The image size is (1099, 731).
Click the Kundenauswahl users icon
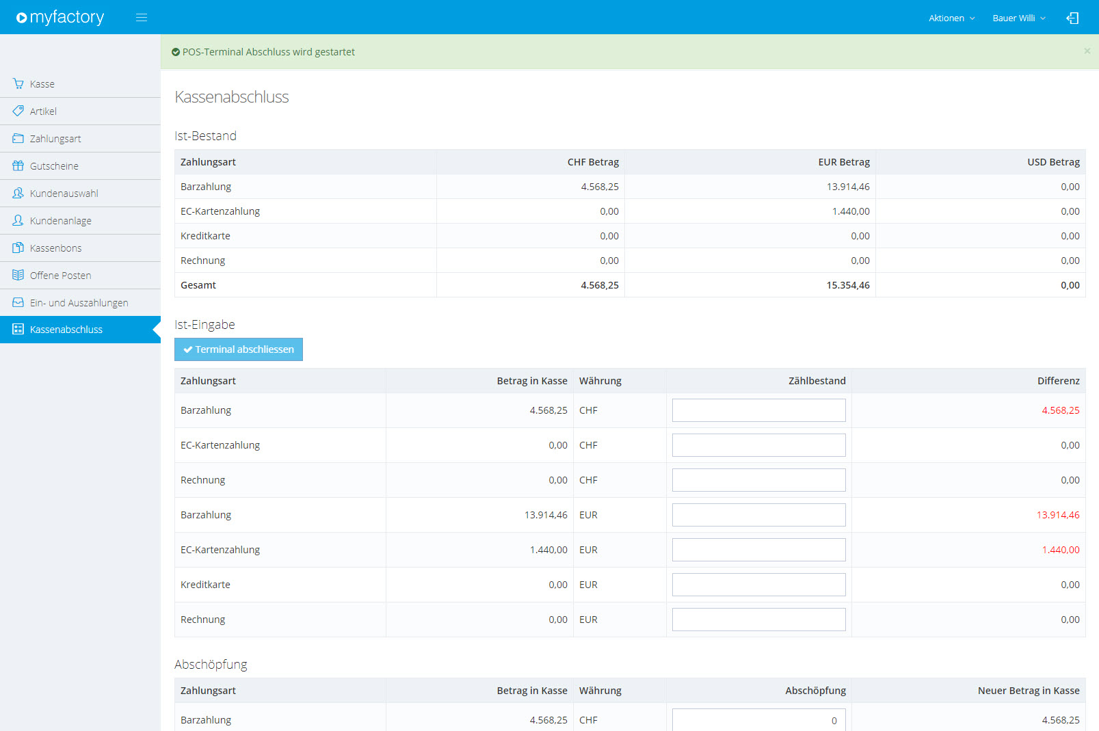(18, 193)
